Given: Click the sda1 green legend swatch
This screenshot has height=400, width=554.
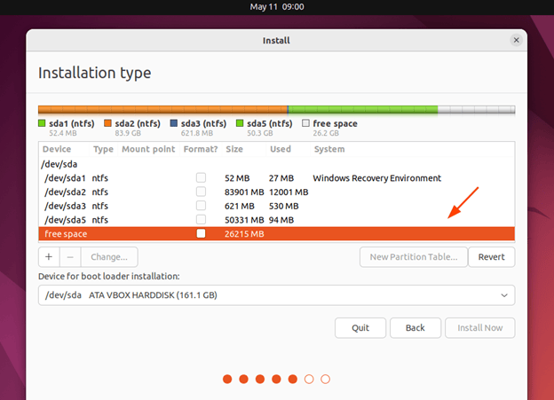Looking at the screenshot, I should 43,123.
